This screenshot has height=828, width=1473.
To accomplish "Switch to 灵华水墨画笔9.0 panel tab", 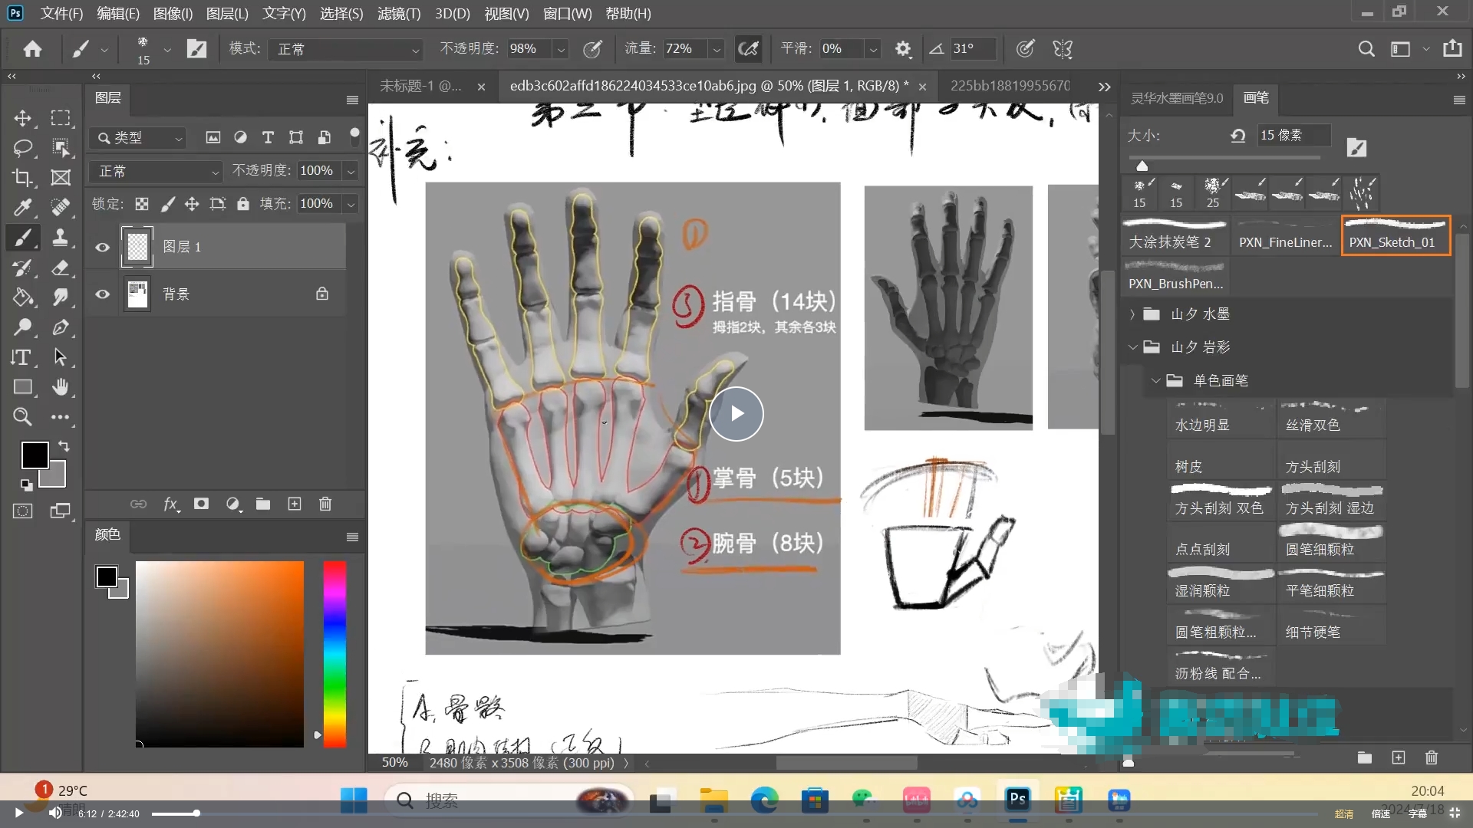I will 1177,98.
